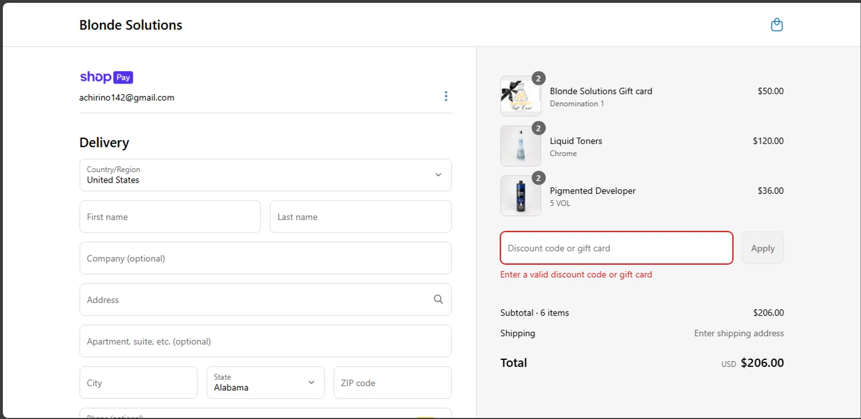Viewport: 861px width, 419px height.
Task: Focus the City field
Action: coord(138,382)
